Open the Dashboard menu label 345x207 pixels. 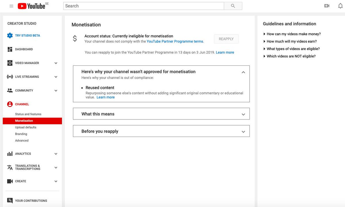[x=24, y=49]
